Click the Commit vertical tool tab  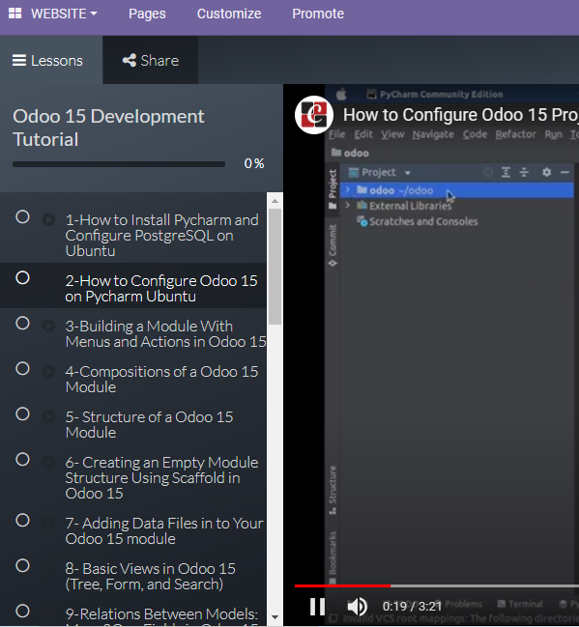333,244
